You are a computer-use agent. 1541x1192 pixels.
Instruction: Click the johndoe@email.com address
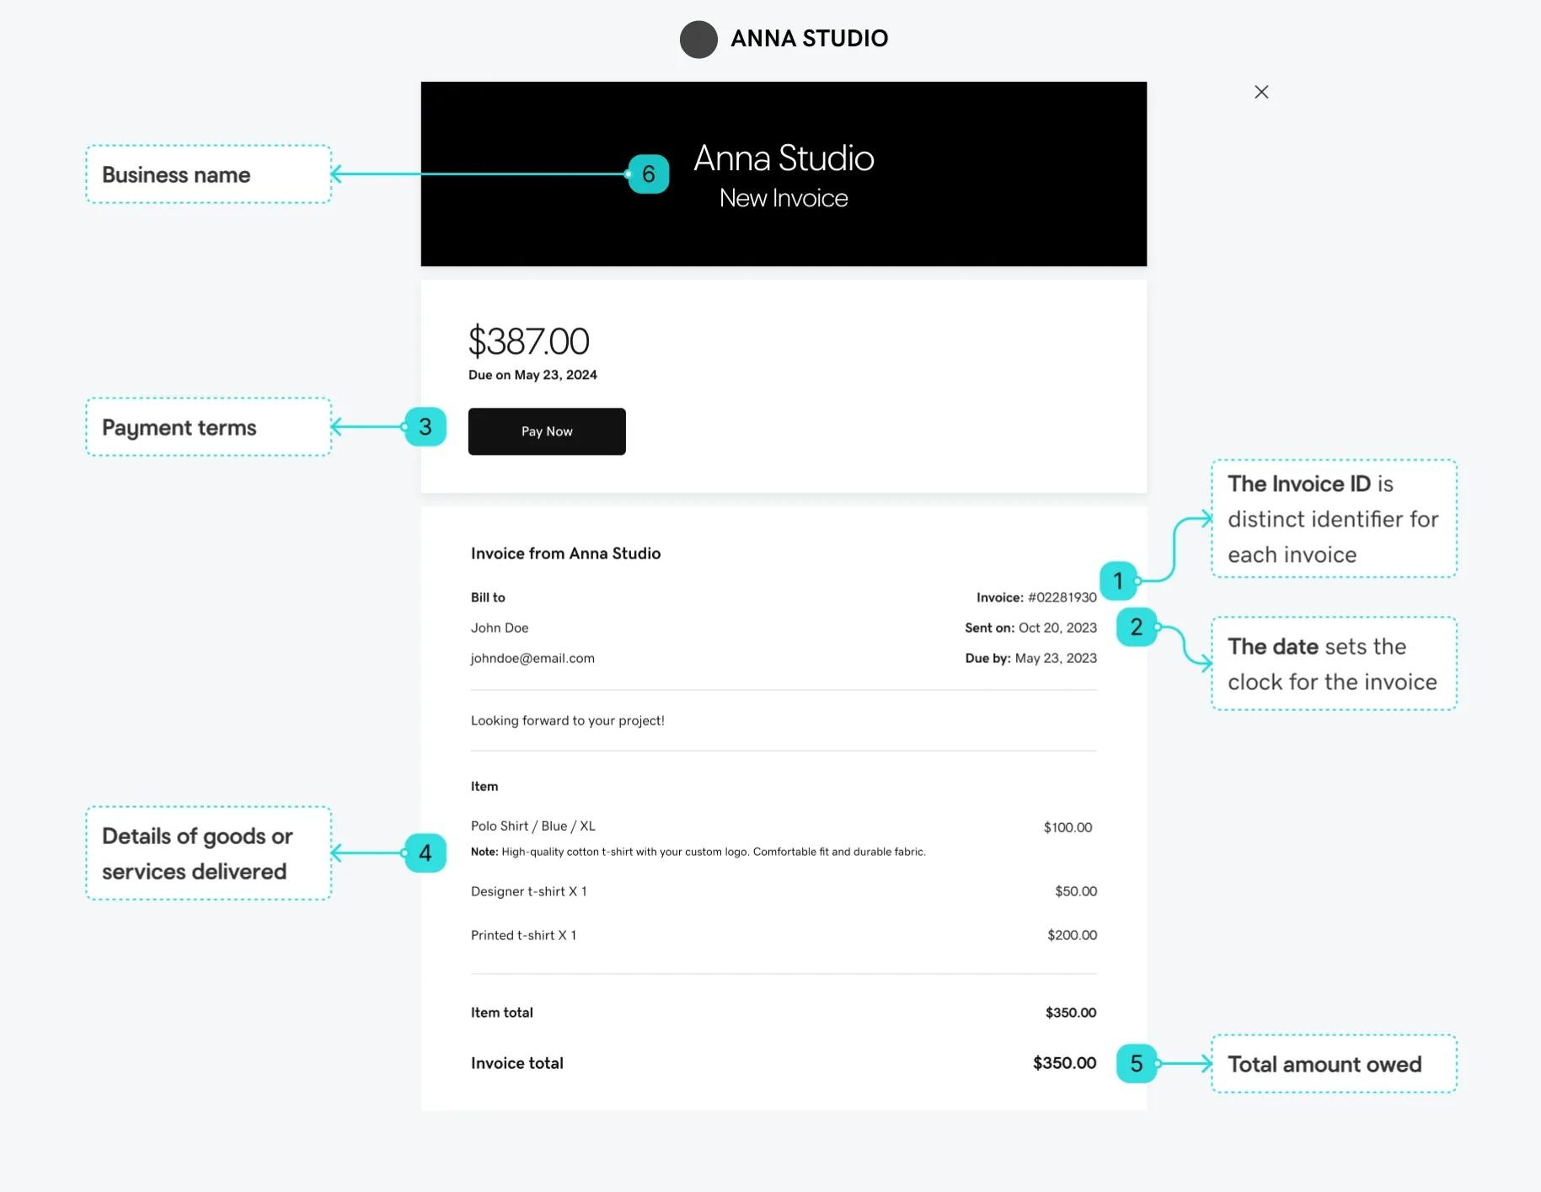pyautogui.click(x=532, y=658)
